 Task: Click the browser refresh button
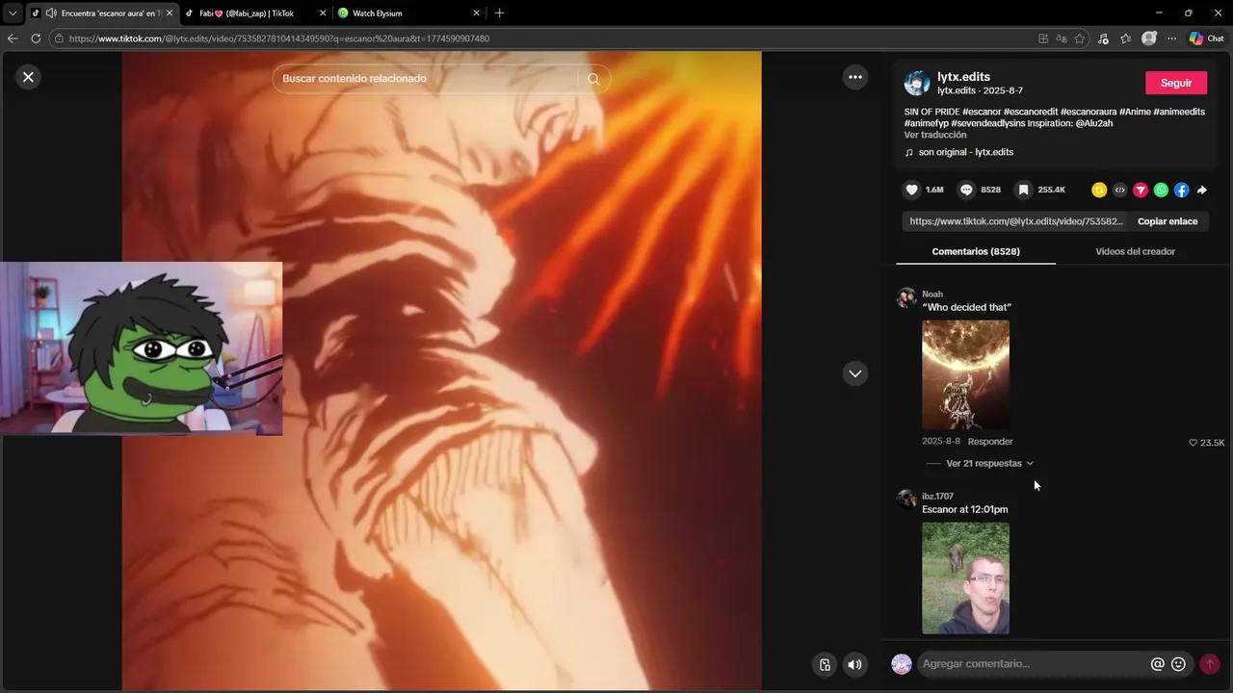coord(36,38)
